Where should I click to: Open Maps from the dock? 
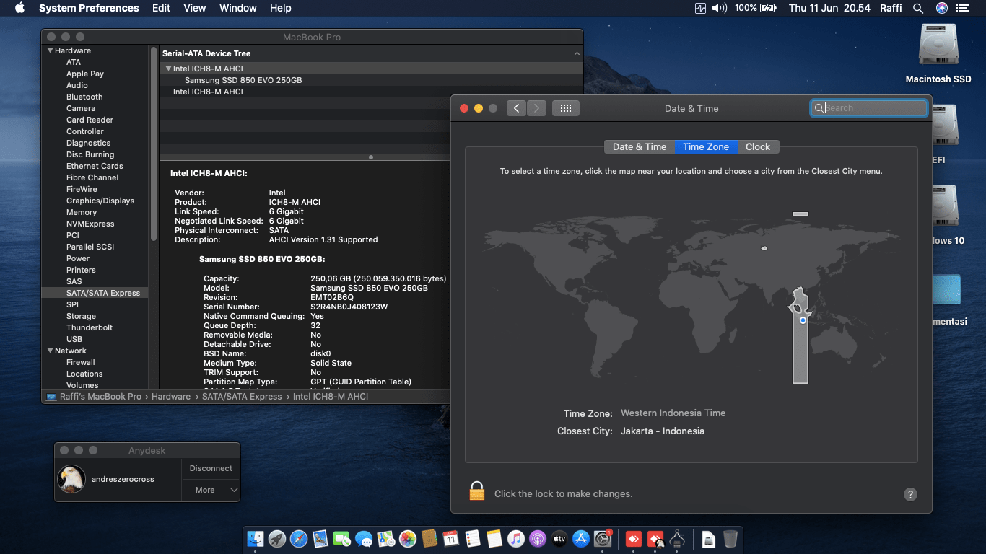click(x=385, y=538)
